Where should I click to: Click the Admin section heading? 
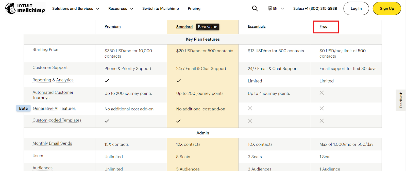coord(203,133)
